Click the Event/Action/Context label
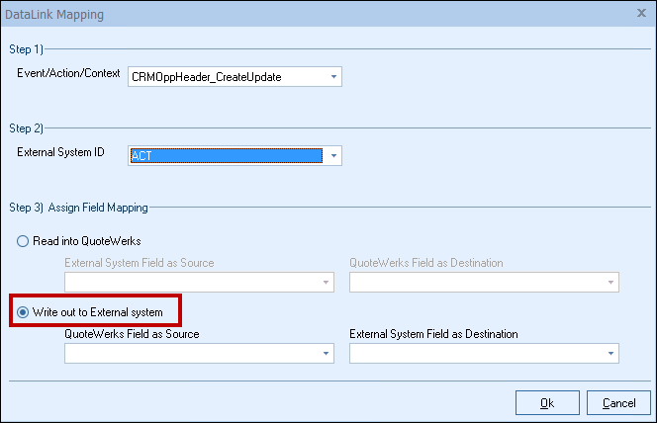The width and height of the screenshot is (657, 423). 68,74
